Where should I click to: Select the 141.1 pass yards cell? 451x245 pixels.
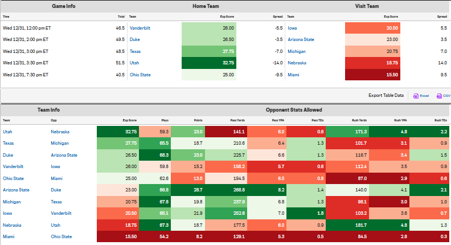pos(226,132)
